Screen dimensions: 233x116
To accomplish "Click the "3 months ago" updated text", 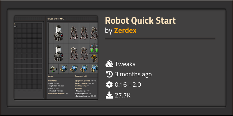I will pyautogui.click(x=133, y=74).
